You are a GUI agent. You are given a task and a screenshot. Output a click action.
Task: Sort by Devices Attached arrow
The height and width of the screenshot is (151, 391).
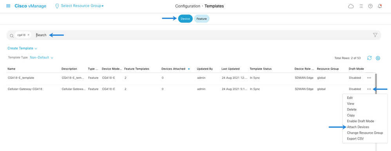click(x=189, y=69)
